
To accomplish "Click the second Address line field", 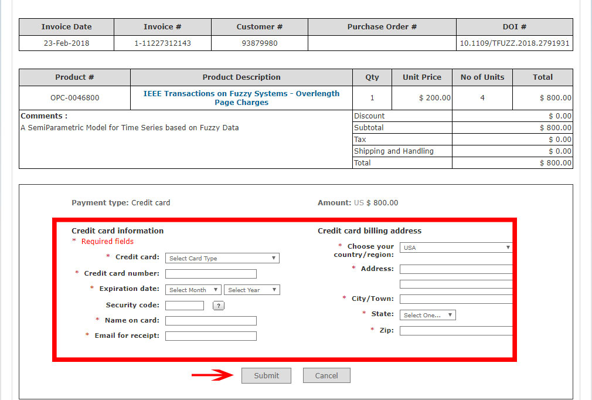I will point(455,284).
